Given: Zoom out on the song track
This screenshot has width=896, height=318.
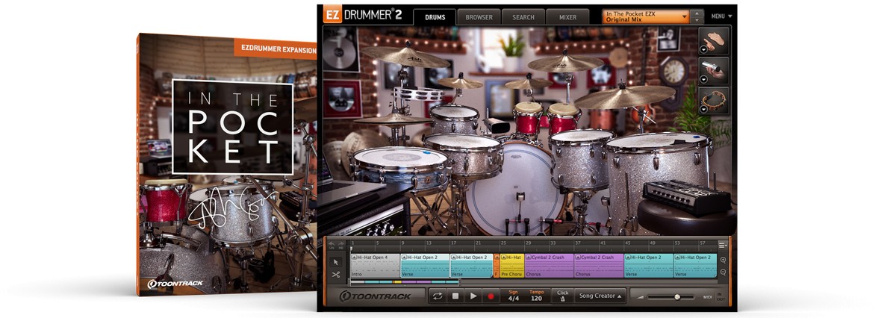Looking at the screenshot, I should click(x=723, y=272).
